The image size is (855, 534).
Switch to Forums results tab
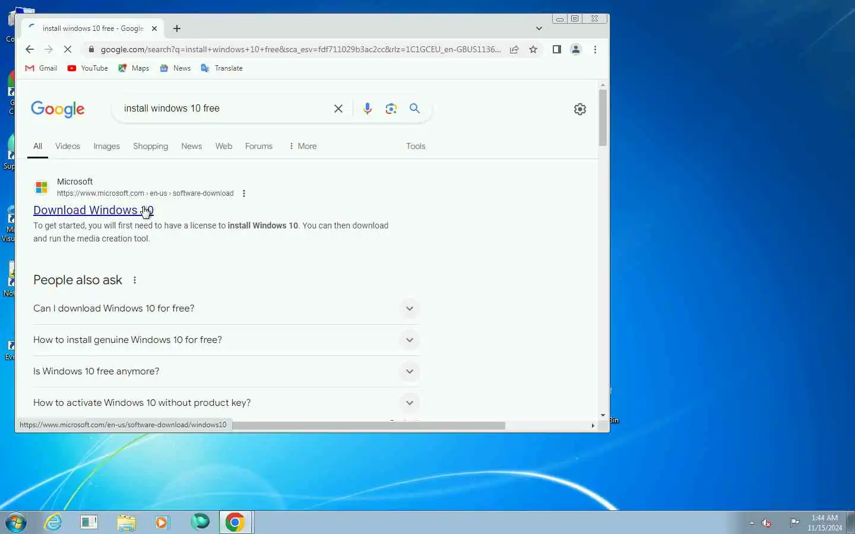point(259,147)
